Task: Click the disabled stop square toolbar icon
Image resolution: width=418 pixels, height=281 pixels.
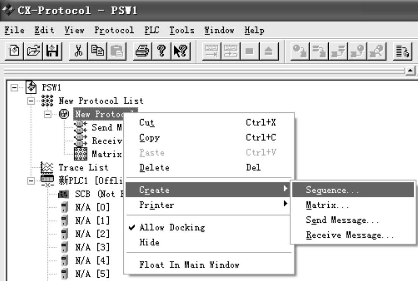Action: 250,51
